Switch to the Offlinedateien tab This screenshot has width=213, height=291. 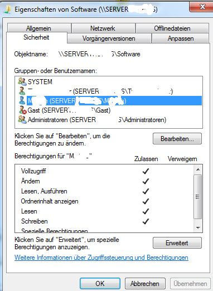172,28
